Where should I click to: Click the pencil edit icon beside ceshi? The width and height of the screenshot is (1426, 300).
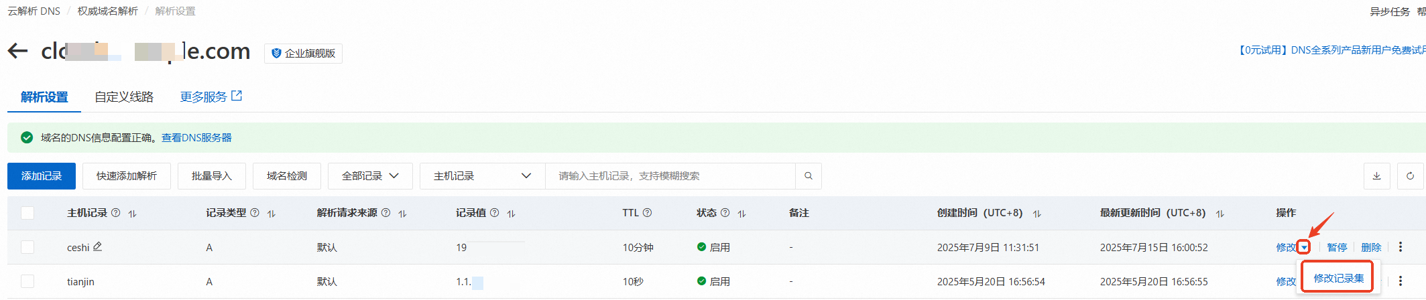pos(98,246)
